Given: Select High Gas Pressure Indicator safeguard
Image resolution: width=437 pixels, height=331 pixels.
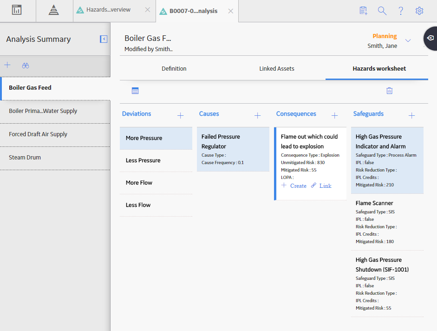Looking at the screenshot, I should coord(387,160).
